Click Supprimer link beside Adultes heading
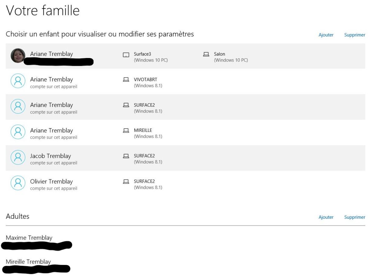 click(355, 217)
